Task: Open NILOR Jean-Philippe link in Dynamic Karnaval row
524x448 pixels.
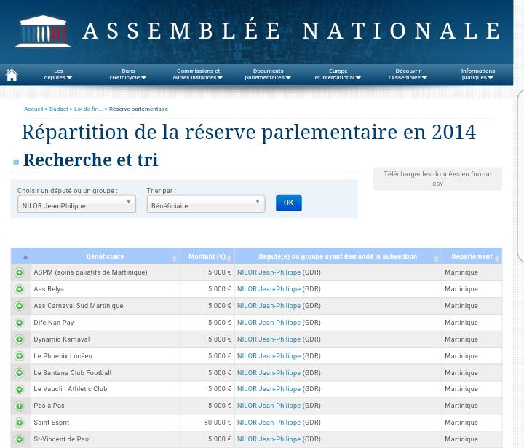Action: [269, 339]
